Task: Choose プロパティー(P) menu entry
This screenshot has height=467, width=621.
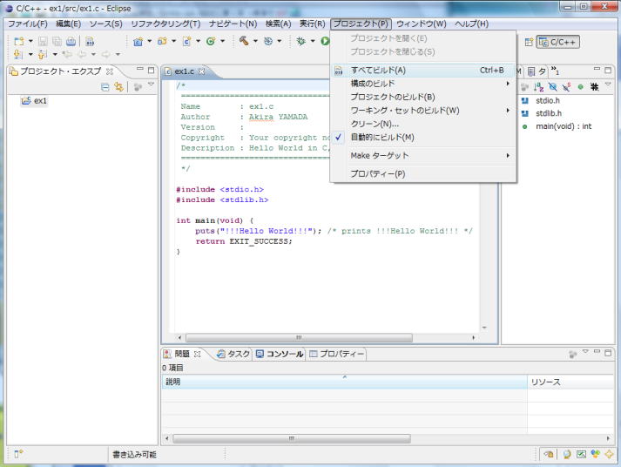Action: coord(377,174)
